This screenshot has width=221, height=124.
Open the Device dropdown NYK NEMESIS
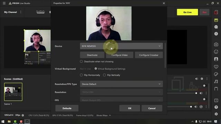(121, 46)
